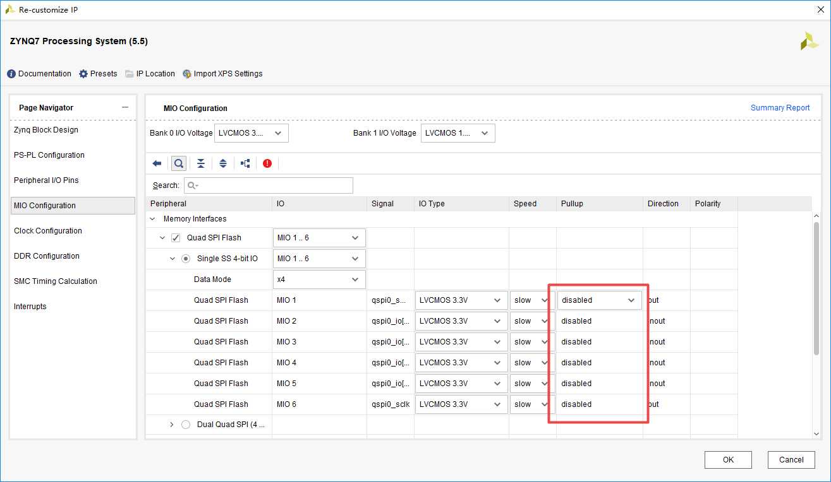This screenshot has height=482, width=831.
Task: Select the Single SS 4-bit IO radio button
Action: (x=186, y=259)
